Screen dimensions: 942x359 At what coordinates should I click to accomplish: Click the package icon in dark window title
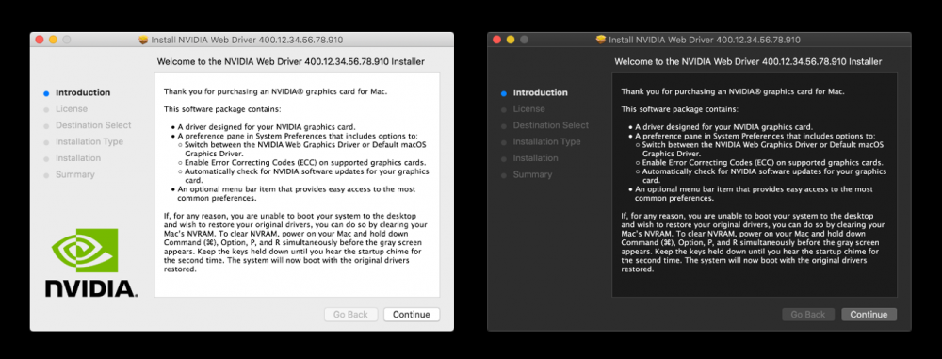601,40
